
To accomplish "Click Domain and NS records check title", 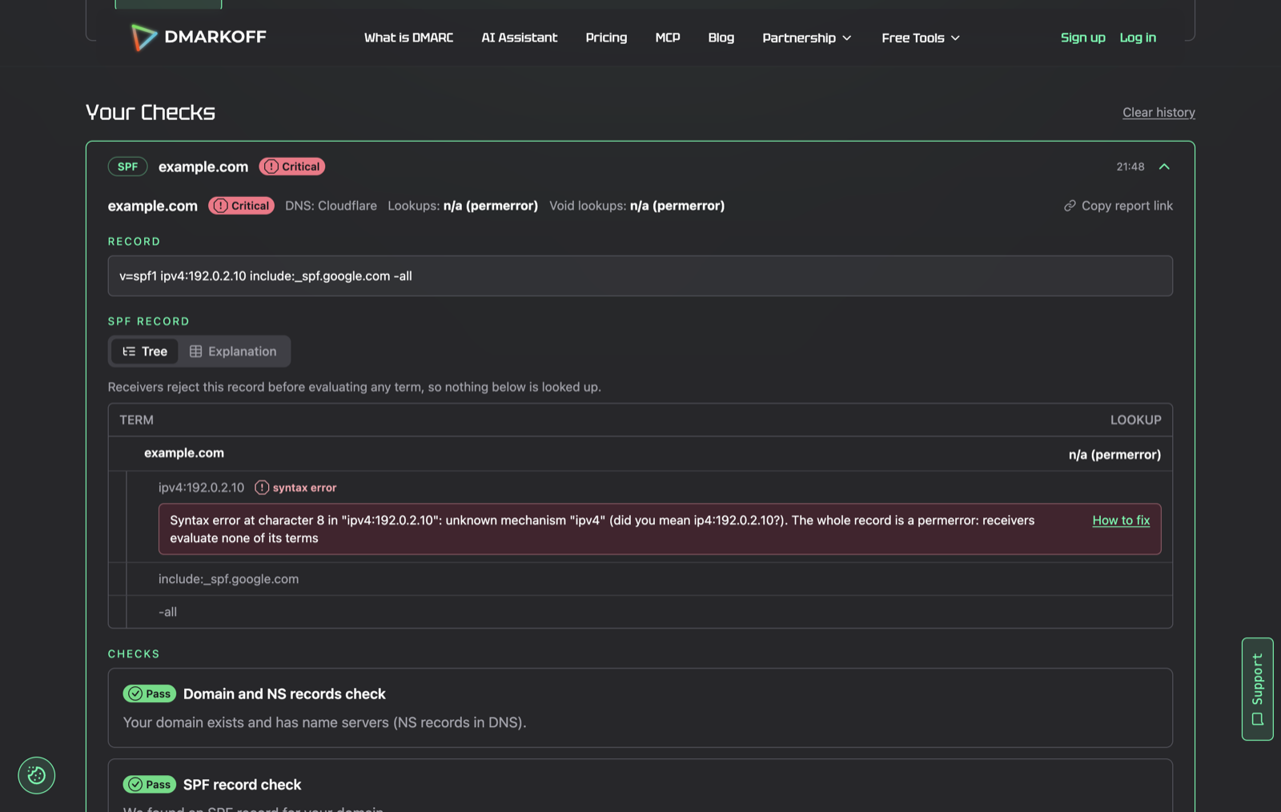I will click(284, 694).
